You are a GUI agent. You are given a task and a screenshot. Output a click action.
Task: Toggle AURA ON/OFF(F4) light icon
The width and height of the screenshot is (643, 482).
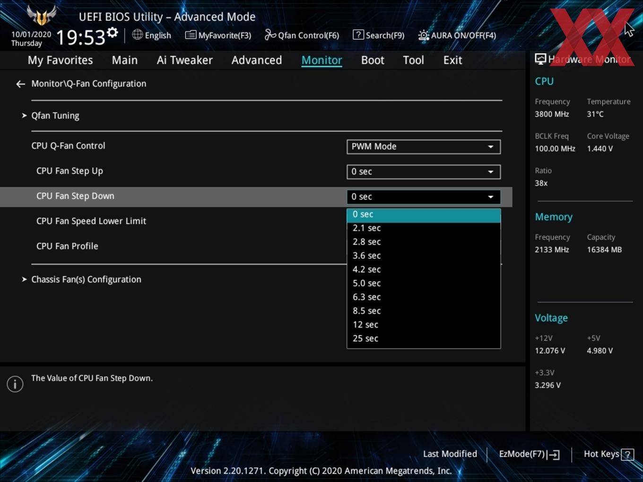pyautogui.click(x=423, y=35)
